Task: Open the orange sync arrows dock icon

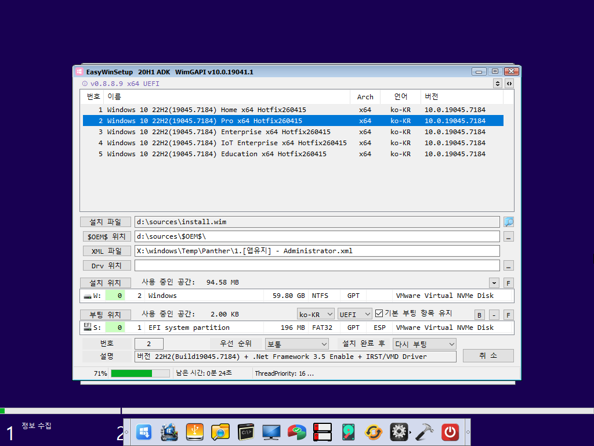Action: pyautogui.click(x=374, y=432)
